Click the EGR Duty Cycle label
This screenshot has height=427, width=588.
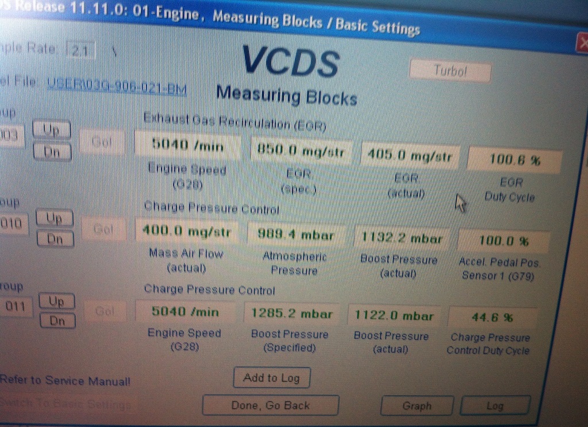coord(510,190)
